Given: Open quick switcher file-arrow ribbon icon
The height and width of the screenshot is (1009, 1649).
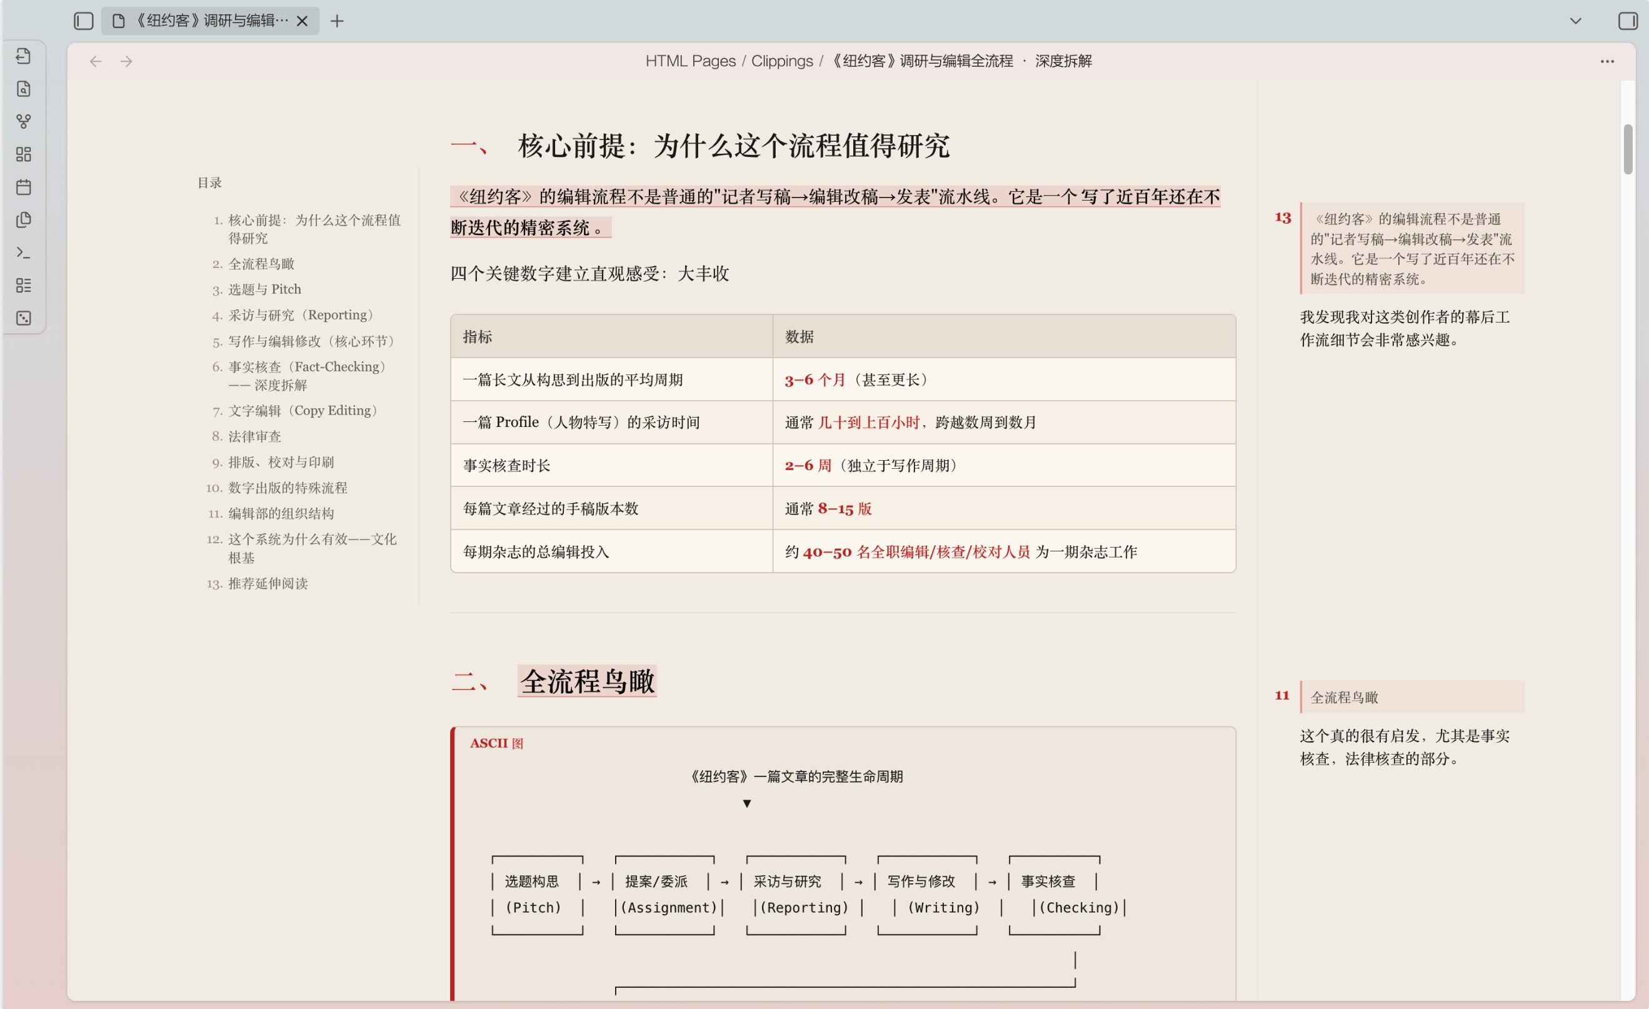Looking at the screenshot, I should click(24, 56).
